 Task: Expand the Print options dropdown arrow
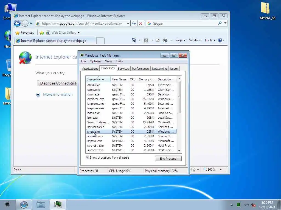(x=171, y=40)
